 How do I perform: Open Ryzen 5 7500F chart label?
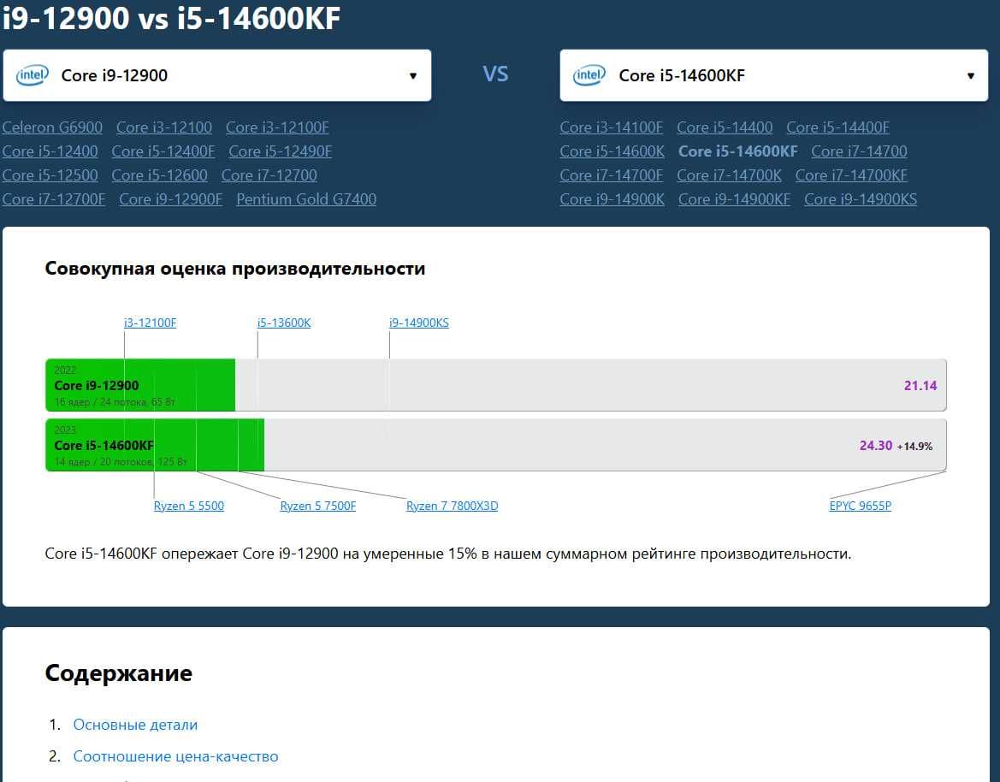pyautogui.click(x=317, y=506)
